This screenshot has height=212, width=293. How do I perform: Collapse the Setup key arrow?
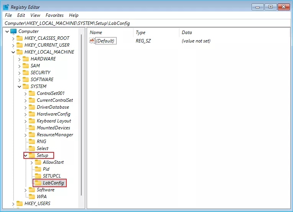tap(26, 155)
